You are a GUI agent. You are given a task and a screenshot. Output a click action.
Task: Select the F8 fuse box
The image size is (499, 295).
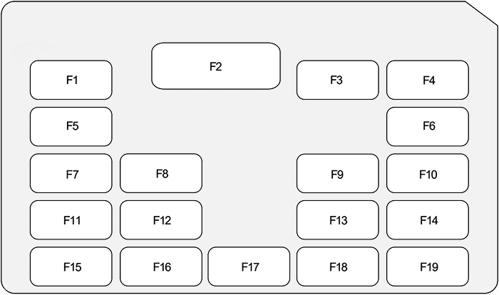(161, 173)
